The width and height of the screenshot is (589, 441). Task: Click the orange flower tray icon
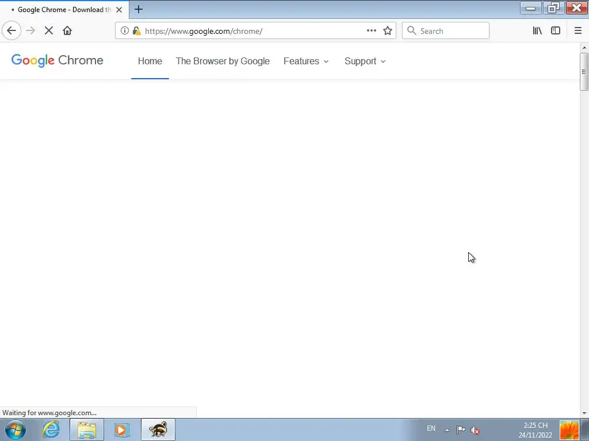tap(569, 430)
